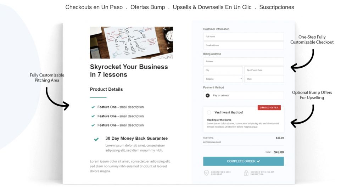Open the Bulgaria country dropdown
363x191 pixels.
pos(223,79)
